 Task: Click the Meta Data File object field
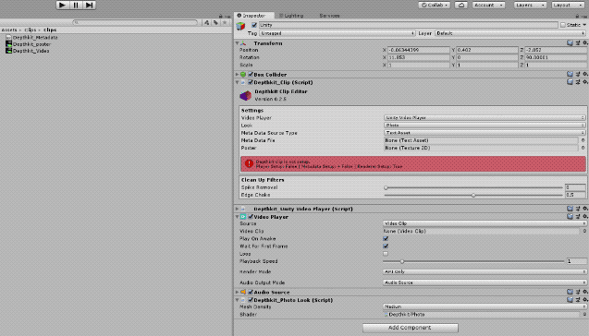click(481, 140)
